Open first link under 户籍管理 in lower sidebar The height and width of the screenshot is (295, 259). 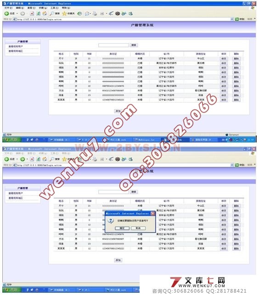pos(16,193)
